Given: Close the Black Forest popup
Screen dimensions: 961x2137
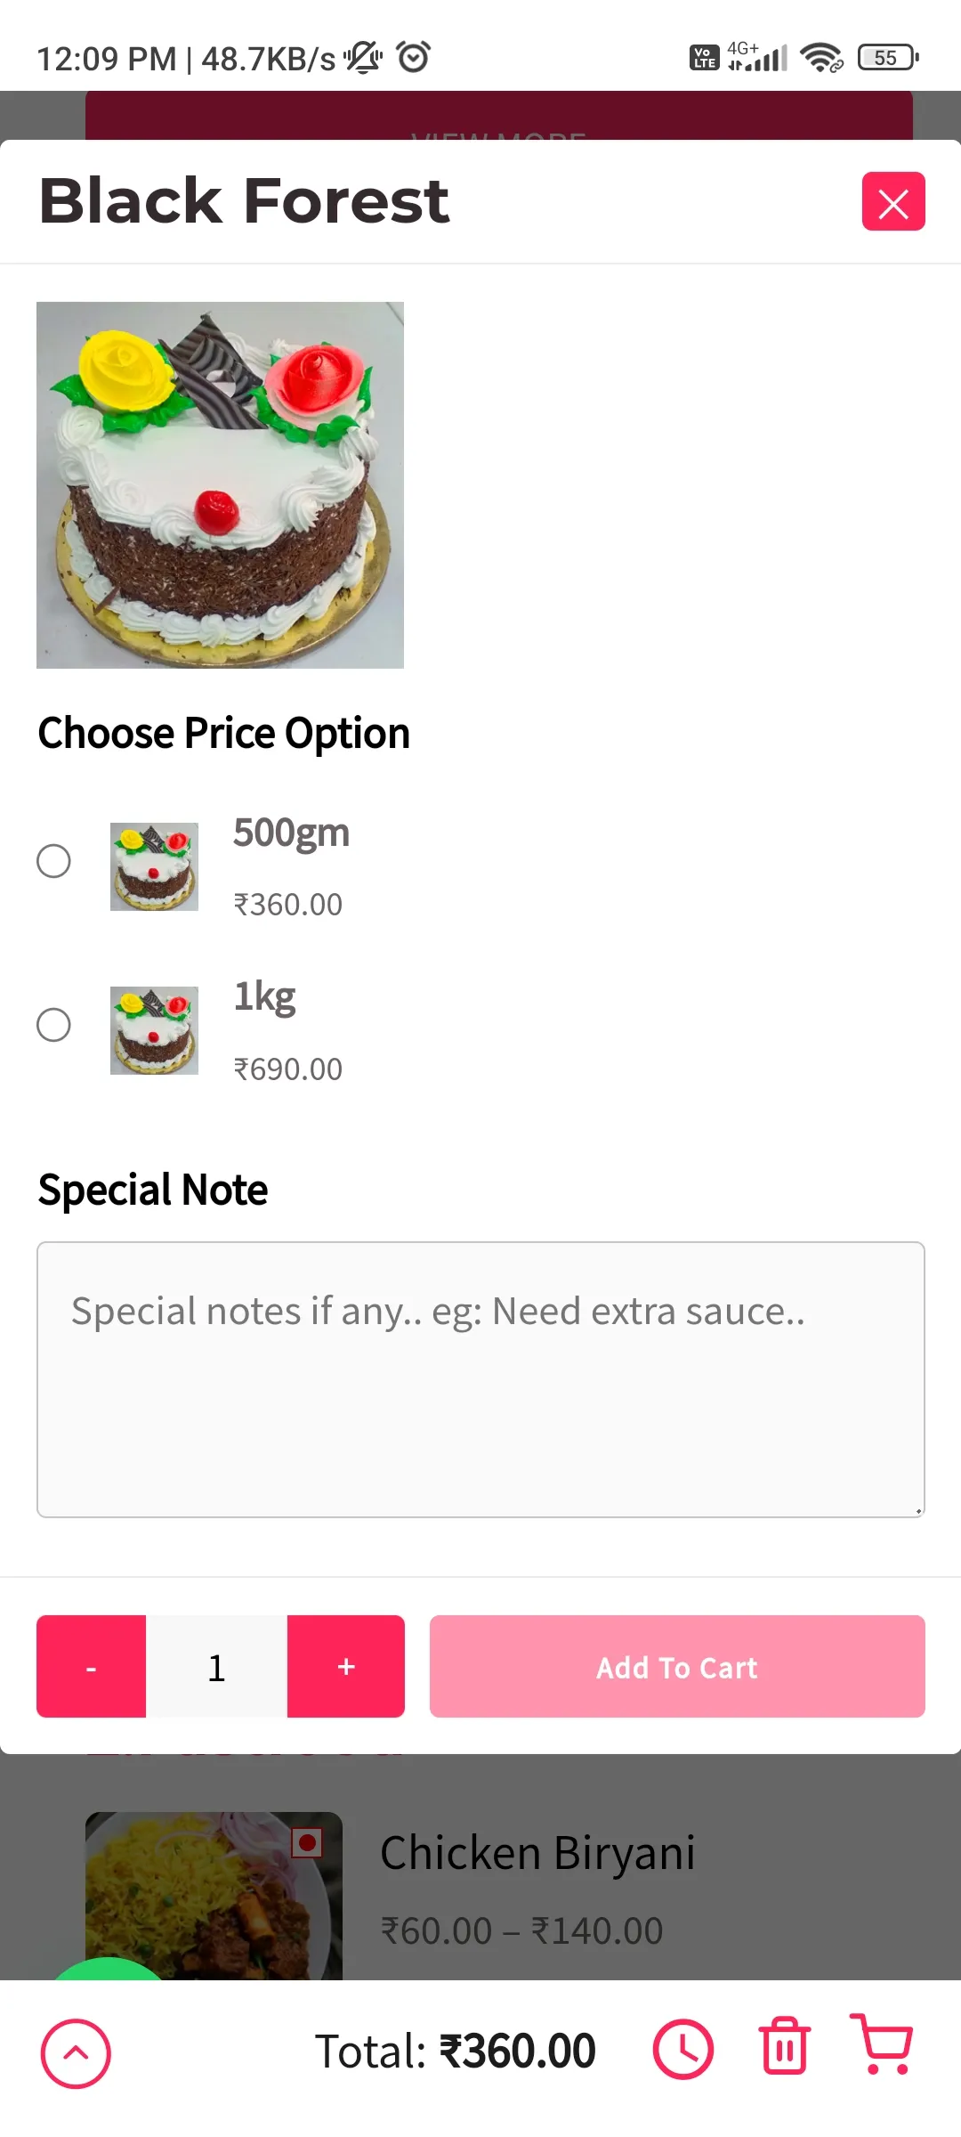Looking at the screenshot, I should [893, 201].
